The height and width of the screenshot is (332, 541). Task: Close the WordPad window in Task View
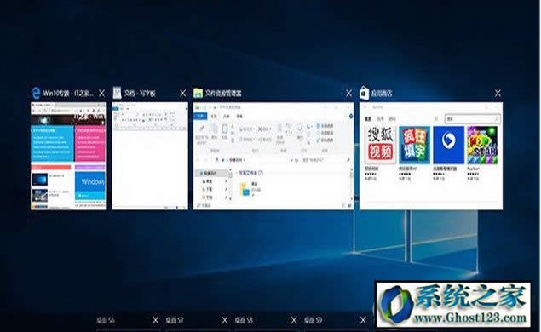pos(183,93)
